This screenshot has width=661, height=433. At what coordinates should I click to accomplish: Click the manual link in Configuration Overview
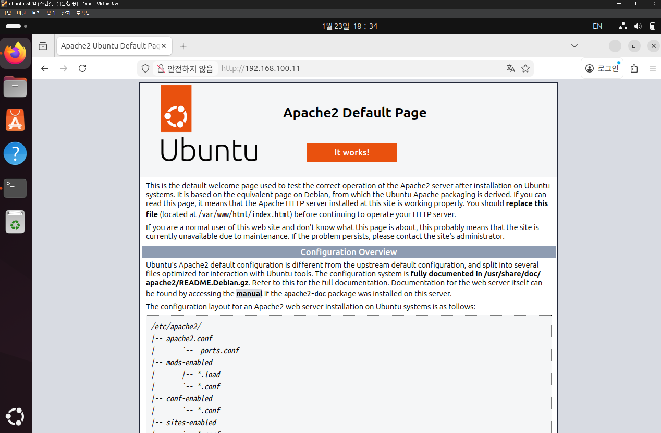click(249, 293)
